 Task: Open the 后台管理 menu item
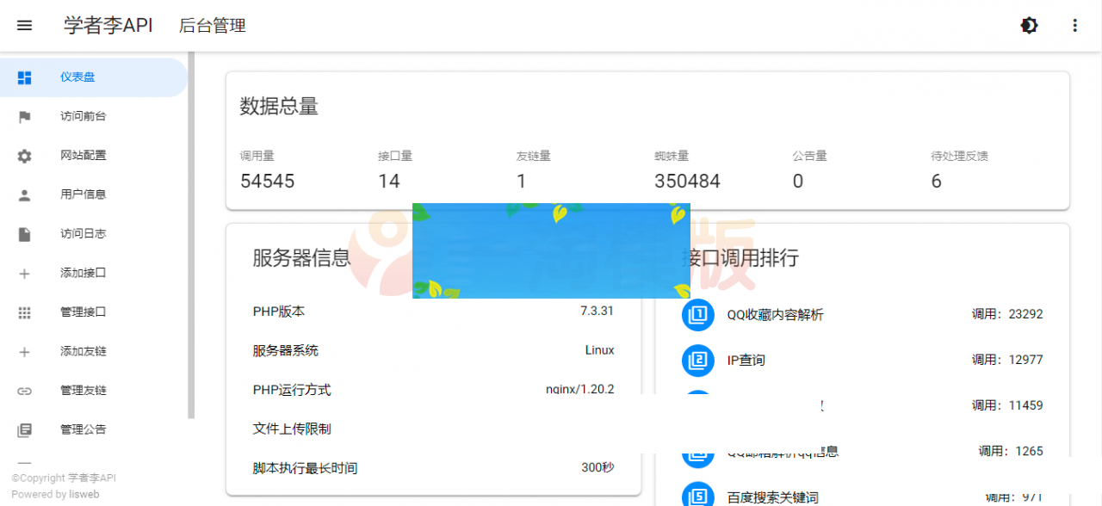tap(212, 26)
